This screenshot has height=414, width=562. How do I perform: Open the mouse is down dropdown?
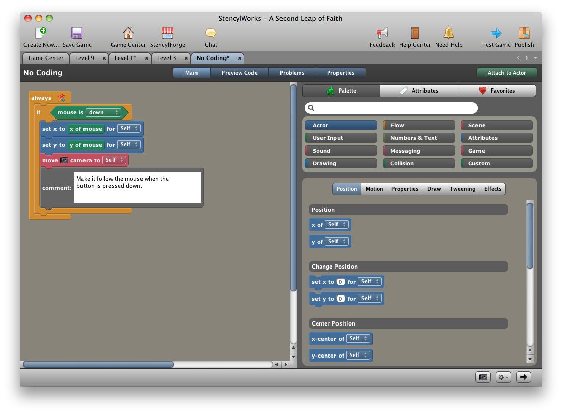pyautogui.click(x=103, y=112)
